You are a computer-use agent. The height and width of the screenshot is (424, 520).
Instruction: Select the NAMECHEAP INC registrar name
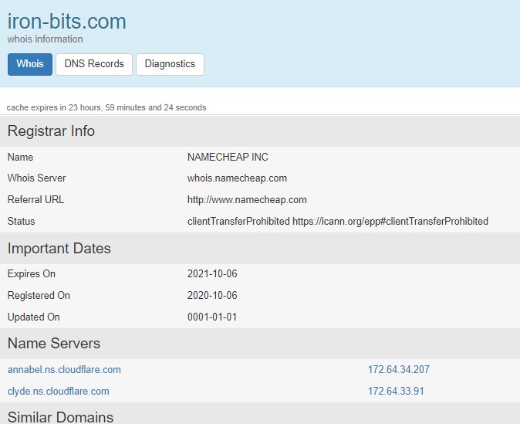coord(228,157)
